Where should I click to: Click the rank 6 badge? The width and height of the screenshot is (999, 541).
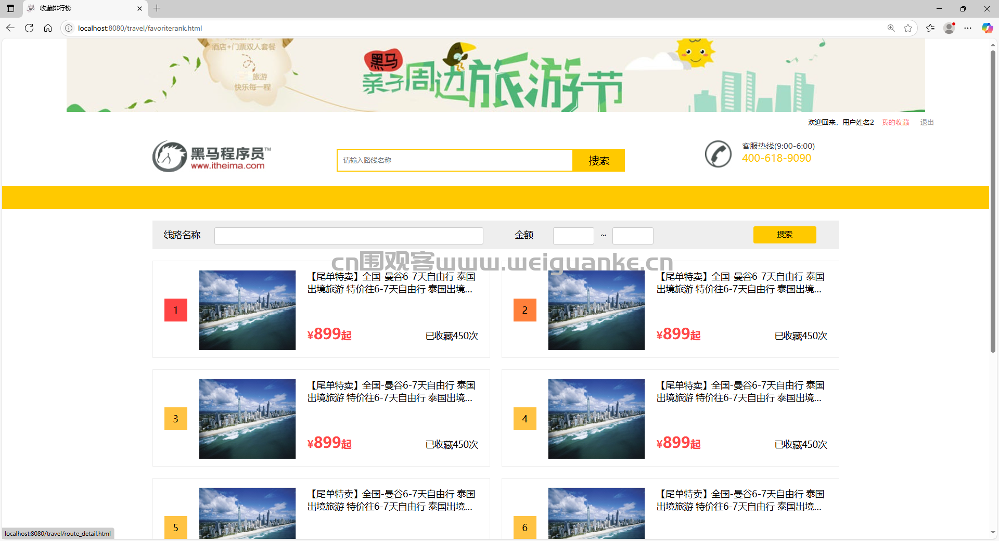point(525,527)
